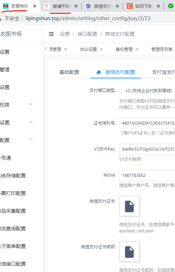The height and width of the screenshot is (272, 175).
Task: Click the 微信支付证书 file upload icon
Action: click(x=129, y=206)
